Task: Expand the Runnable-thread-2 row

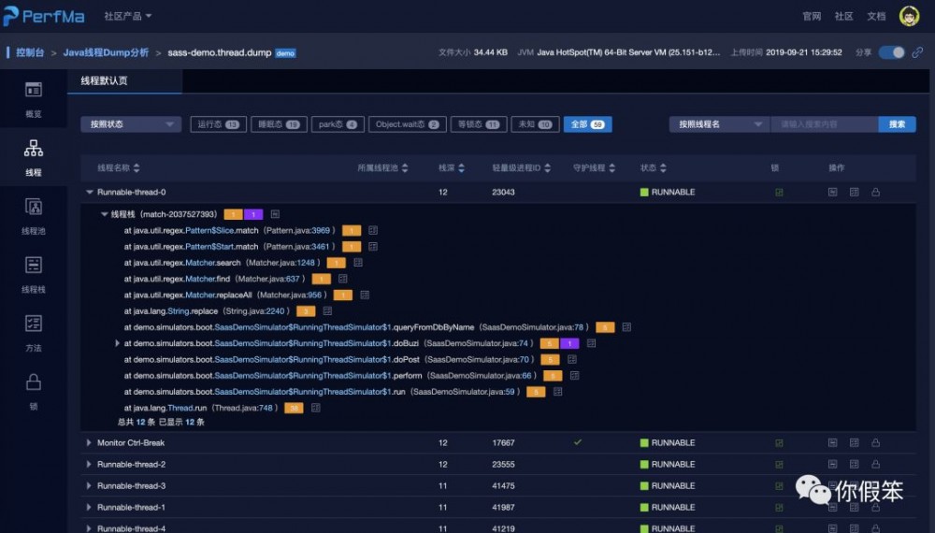Action: (89, 465)
